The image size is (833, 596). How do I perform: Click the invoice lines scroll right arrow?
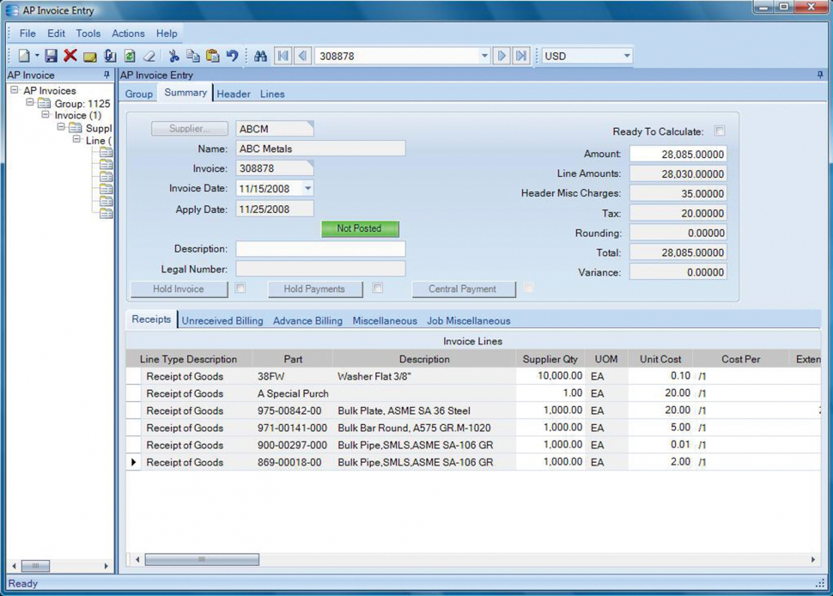click(x=812, y=559)
